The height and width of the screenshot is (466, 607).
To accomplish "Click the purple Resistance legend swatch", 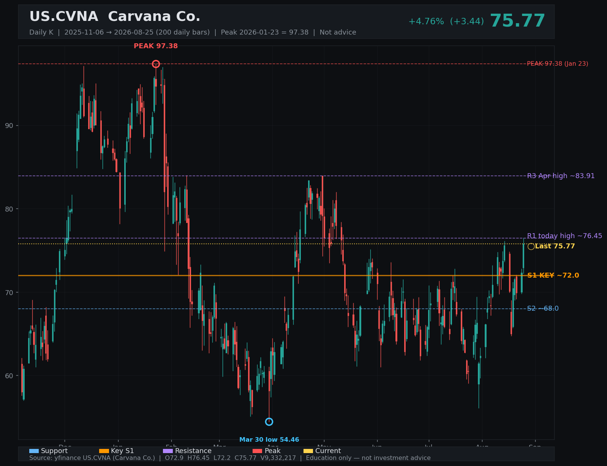I will point(168,451).
